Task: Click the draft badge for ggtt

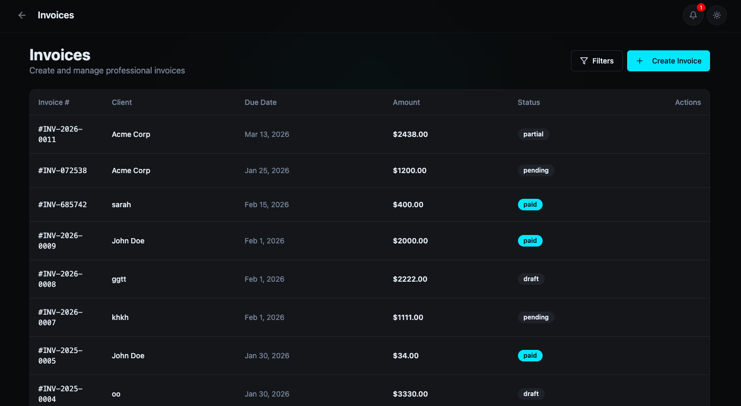Action: [x=531, y=279]
